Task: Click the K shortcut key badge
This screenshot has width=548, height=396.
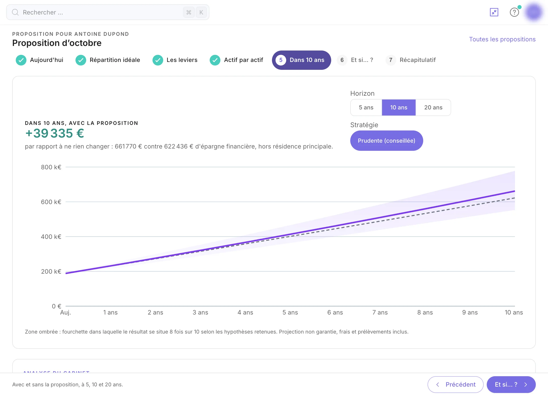Action: click(x=201, y=12)
